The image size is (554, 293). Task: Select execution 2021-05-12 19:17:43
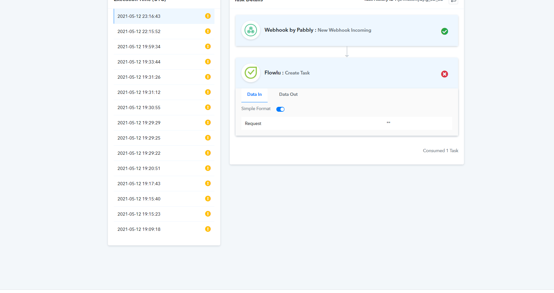click(164, 184)
